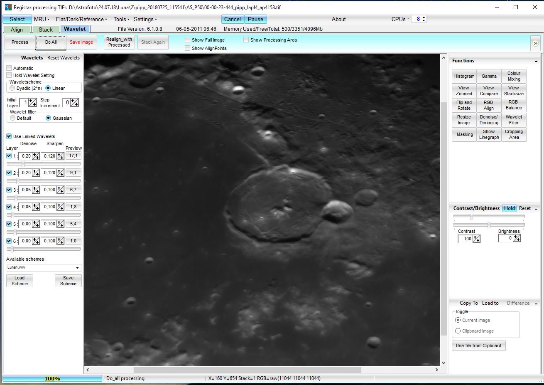The image size is (544, 385).
Task: Click the Initial Layer spinner arrows
Action: pyautogui.click(x=32, y=103)
